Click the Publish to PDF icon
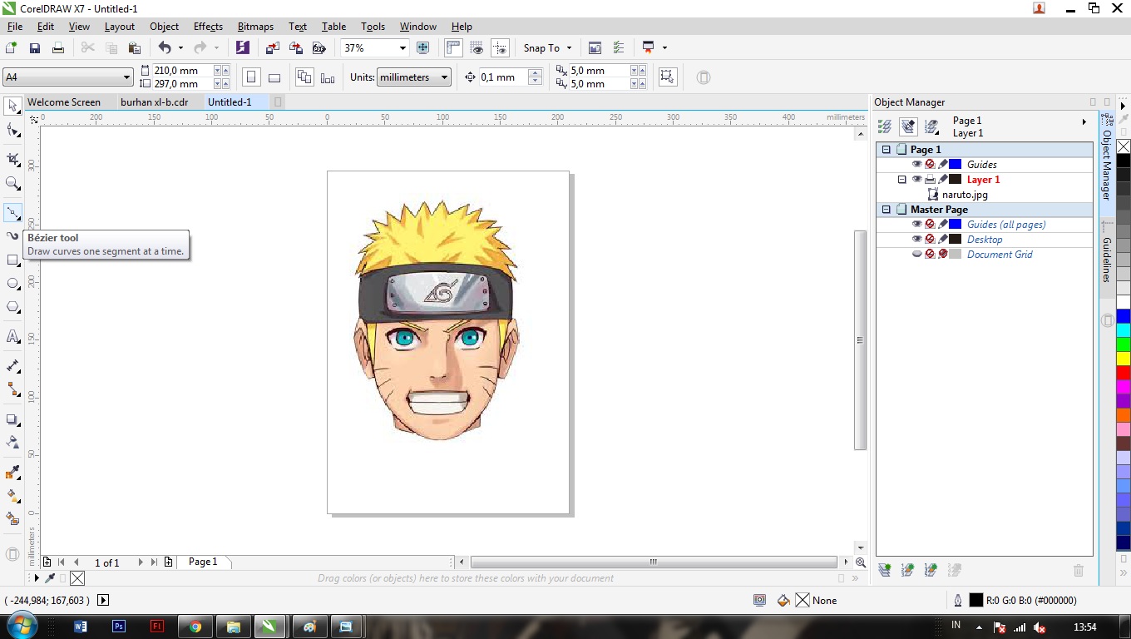The image size is (1131, 639). (x=319, y=48)
